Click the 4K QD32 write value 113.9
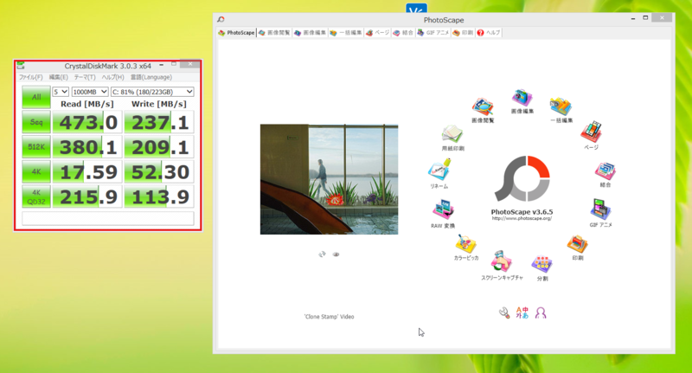This screenshot has height=373, width=692. [159, 196]
